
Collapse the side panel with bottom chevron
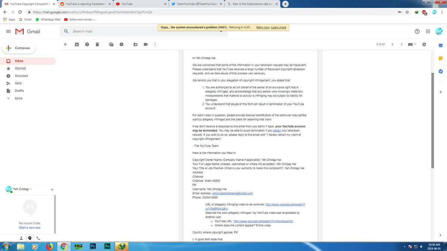coord(440,235)
